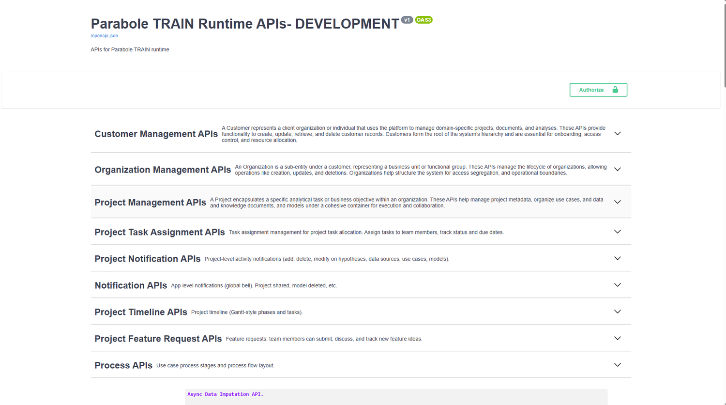Expand Project Task Assignment APIs chevron
The image size is (726, 405).
(618, 232)
